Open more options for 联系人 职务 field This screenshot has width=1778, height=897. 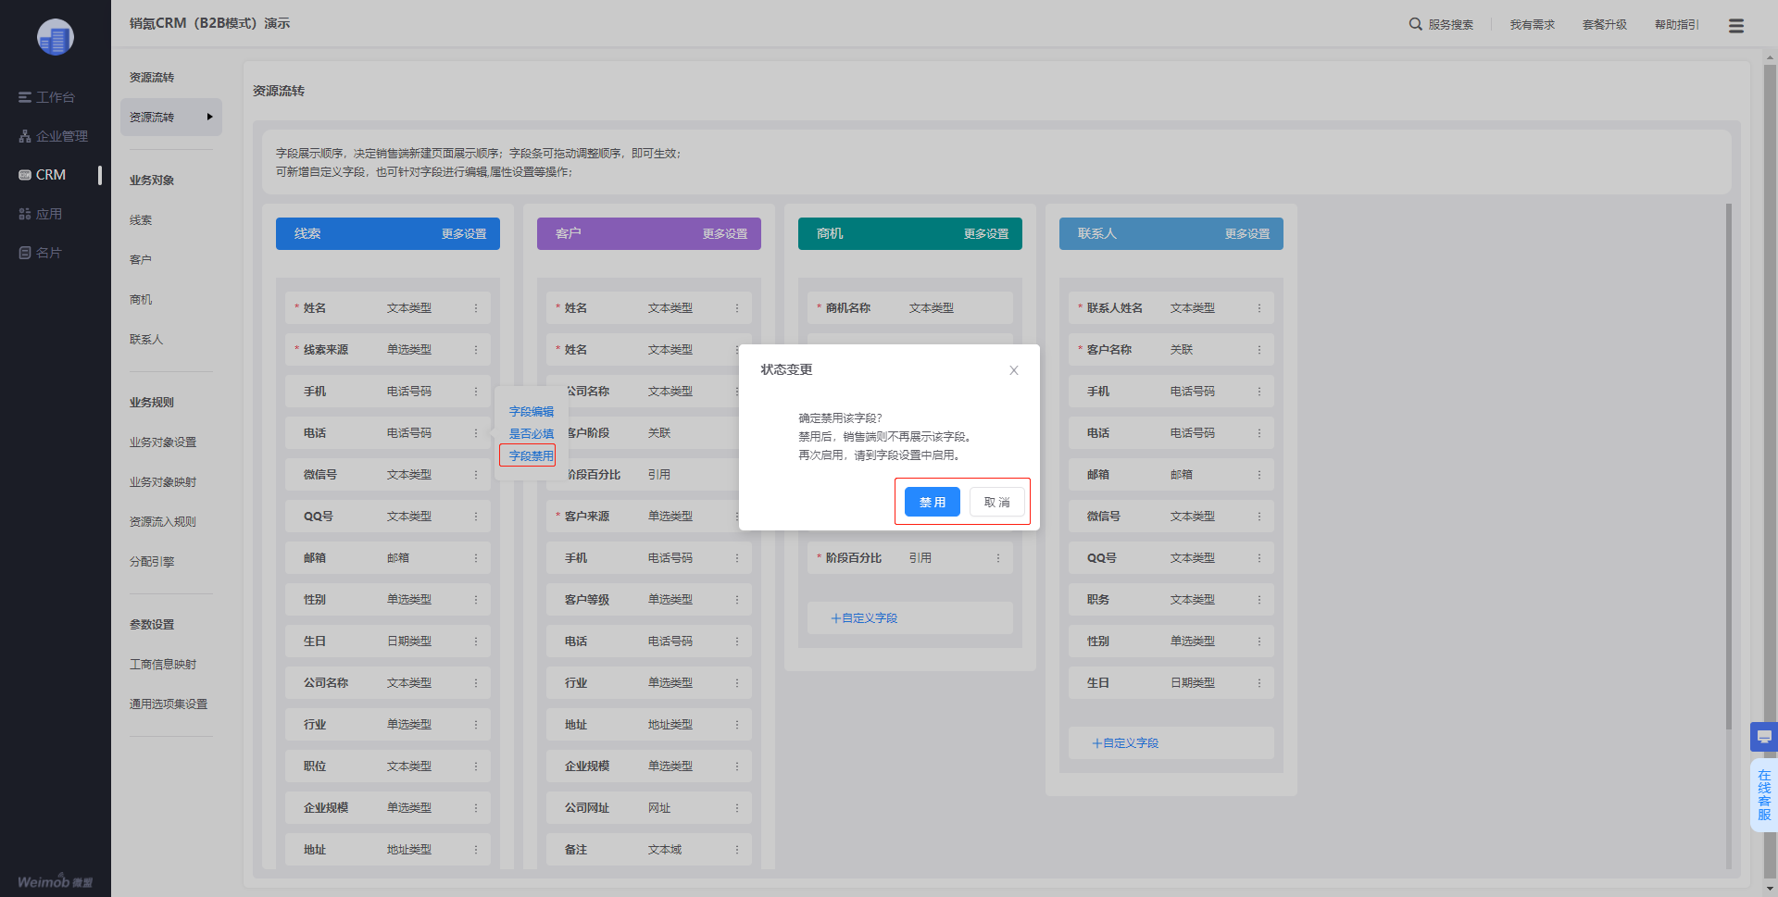(1259, 600)
